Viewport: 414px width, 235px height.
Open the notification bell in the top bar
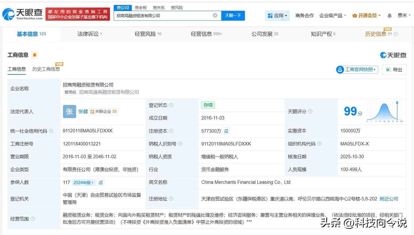point(389,15)
